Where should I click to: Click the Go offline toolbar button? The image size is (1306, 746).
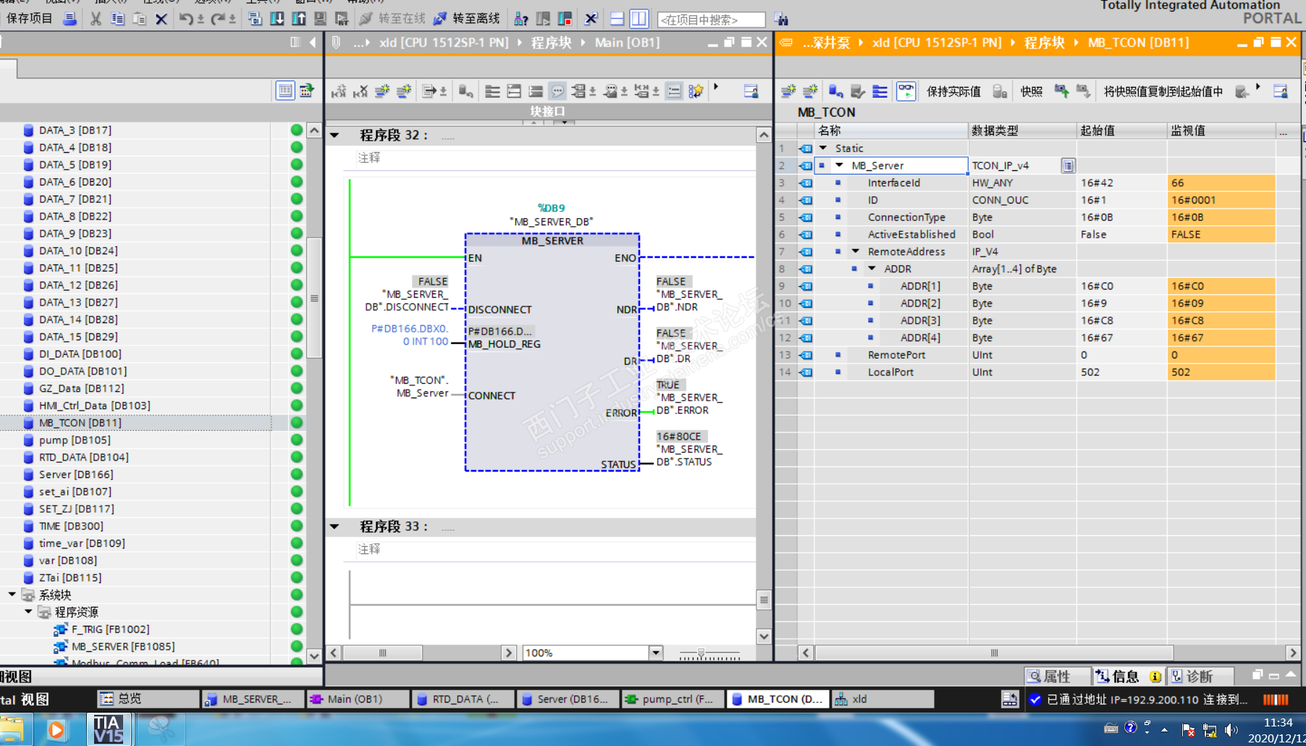(466, 19)
